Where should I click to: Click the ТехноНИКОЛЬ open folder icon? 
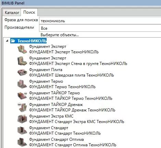(x=13, y=41)
